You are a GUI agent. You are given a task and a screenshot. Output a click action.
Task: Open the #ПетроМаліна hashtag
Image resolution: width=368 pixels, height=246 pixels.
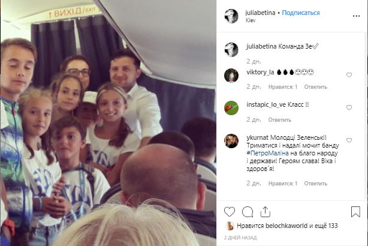pos(267,153)
